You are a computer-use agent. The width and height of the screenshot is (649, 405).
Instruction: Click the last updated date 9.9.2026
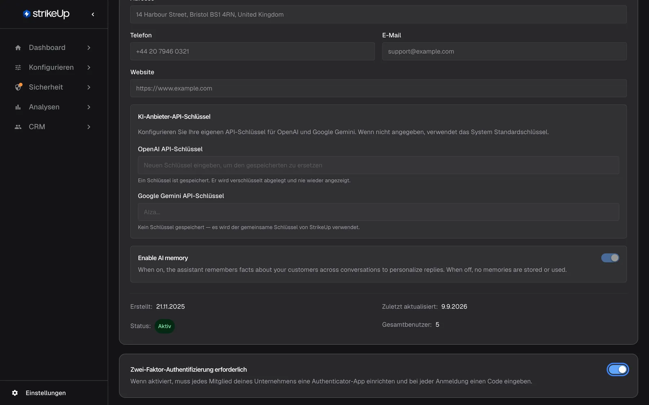pos(454,306)
